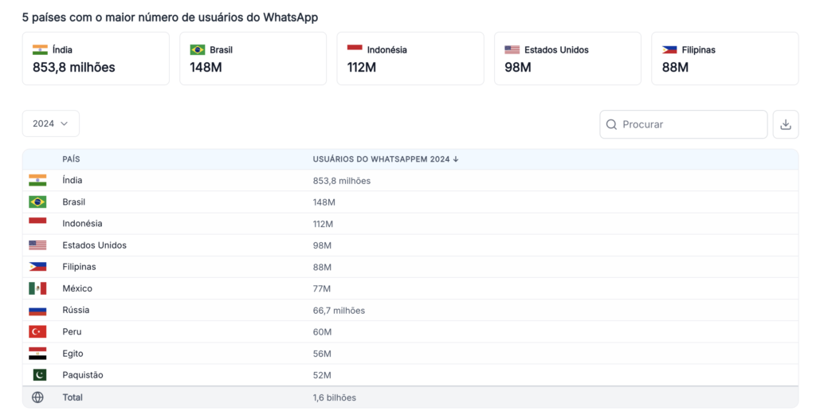Viewport: 816px width, 415px height.
Task: Click the País column header
Action: pyautogui.click(x=71, y=159)
